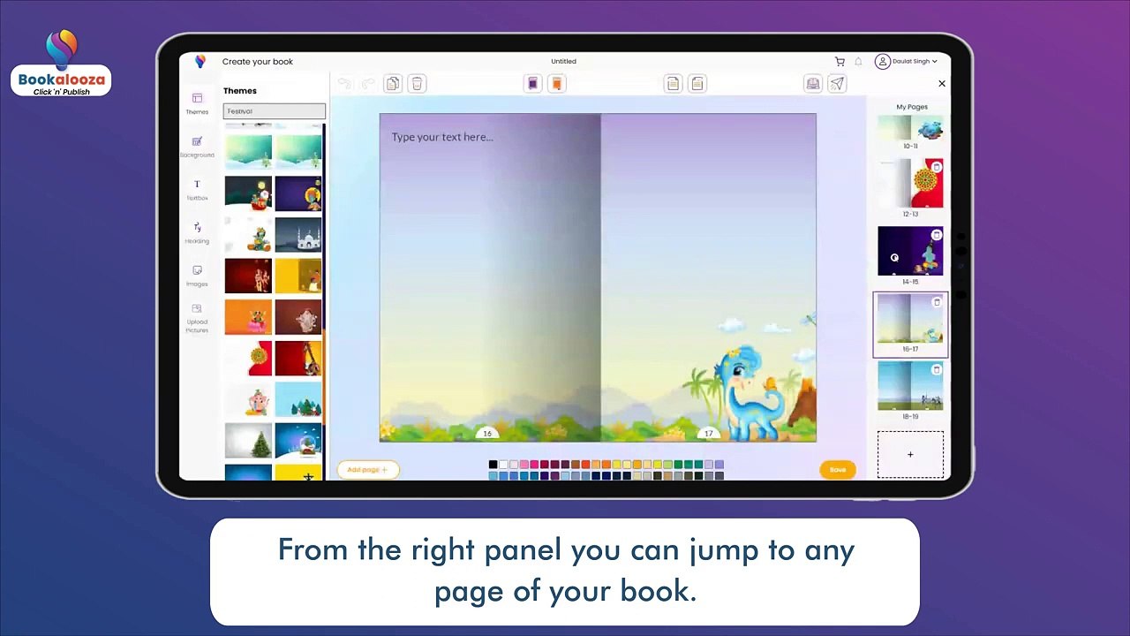Click the left of the two page-layout icons

click(x=673, y=83)
